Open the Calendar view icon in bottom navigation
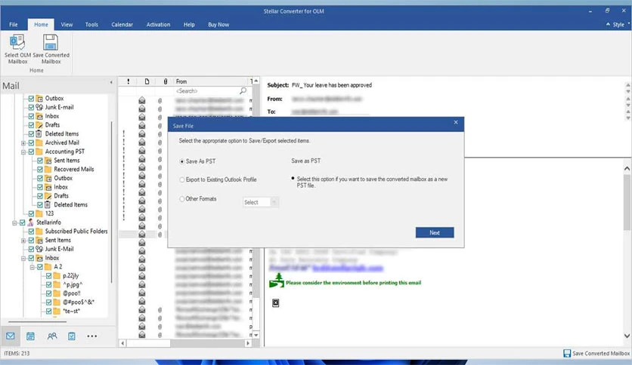This screenshot has width=632, height=365. (31, 336)
